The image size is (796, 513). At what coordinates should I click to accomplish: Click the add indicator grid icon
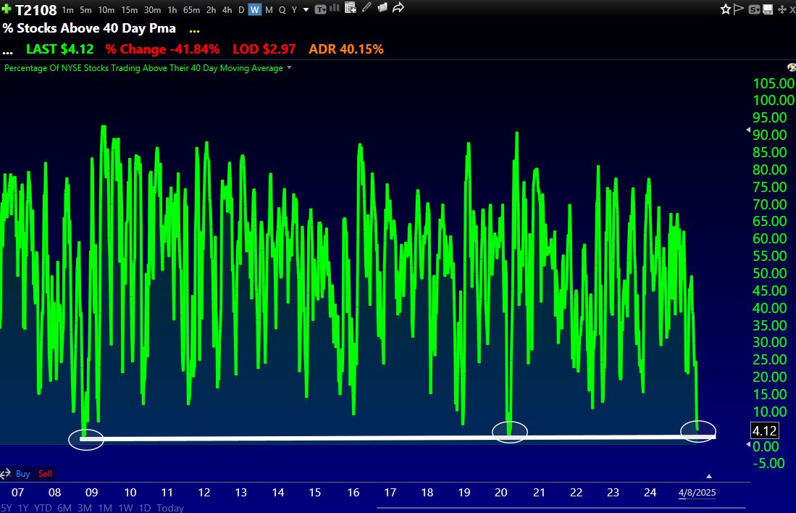tap(351, 8)
